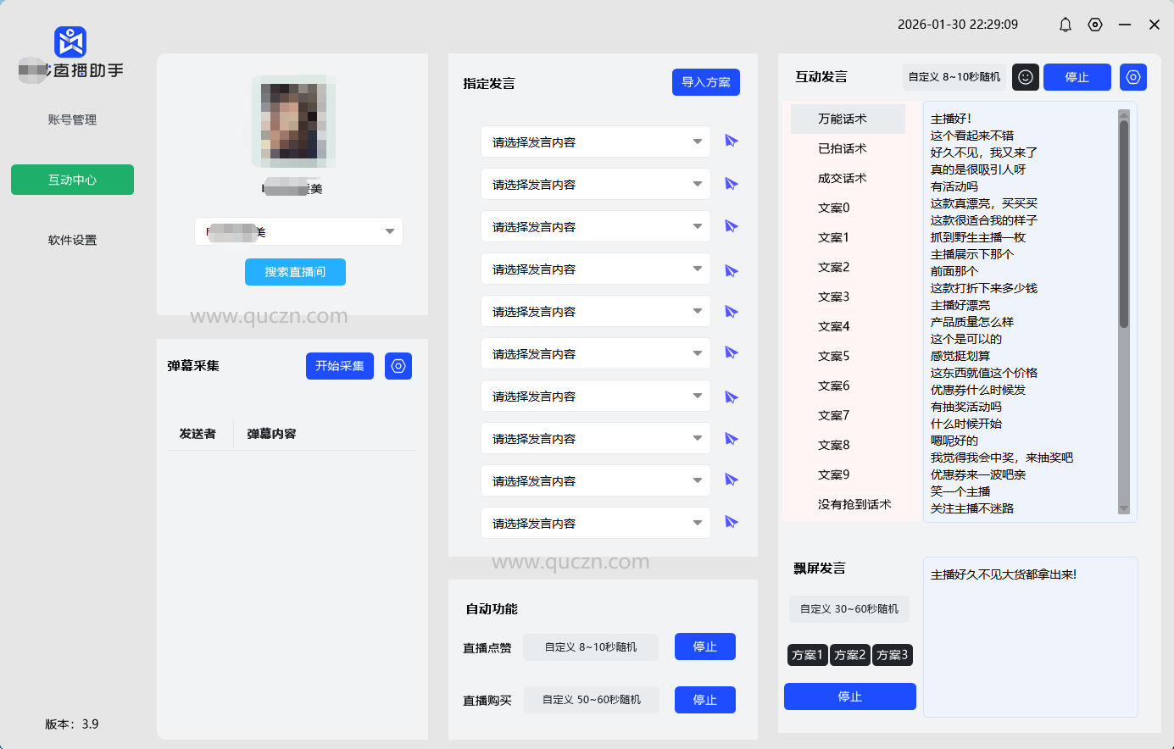The image size is (1174, 749).
Task: Toggle 方案3 scheme button
Action: (x=892, y=655)
